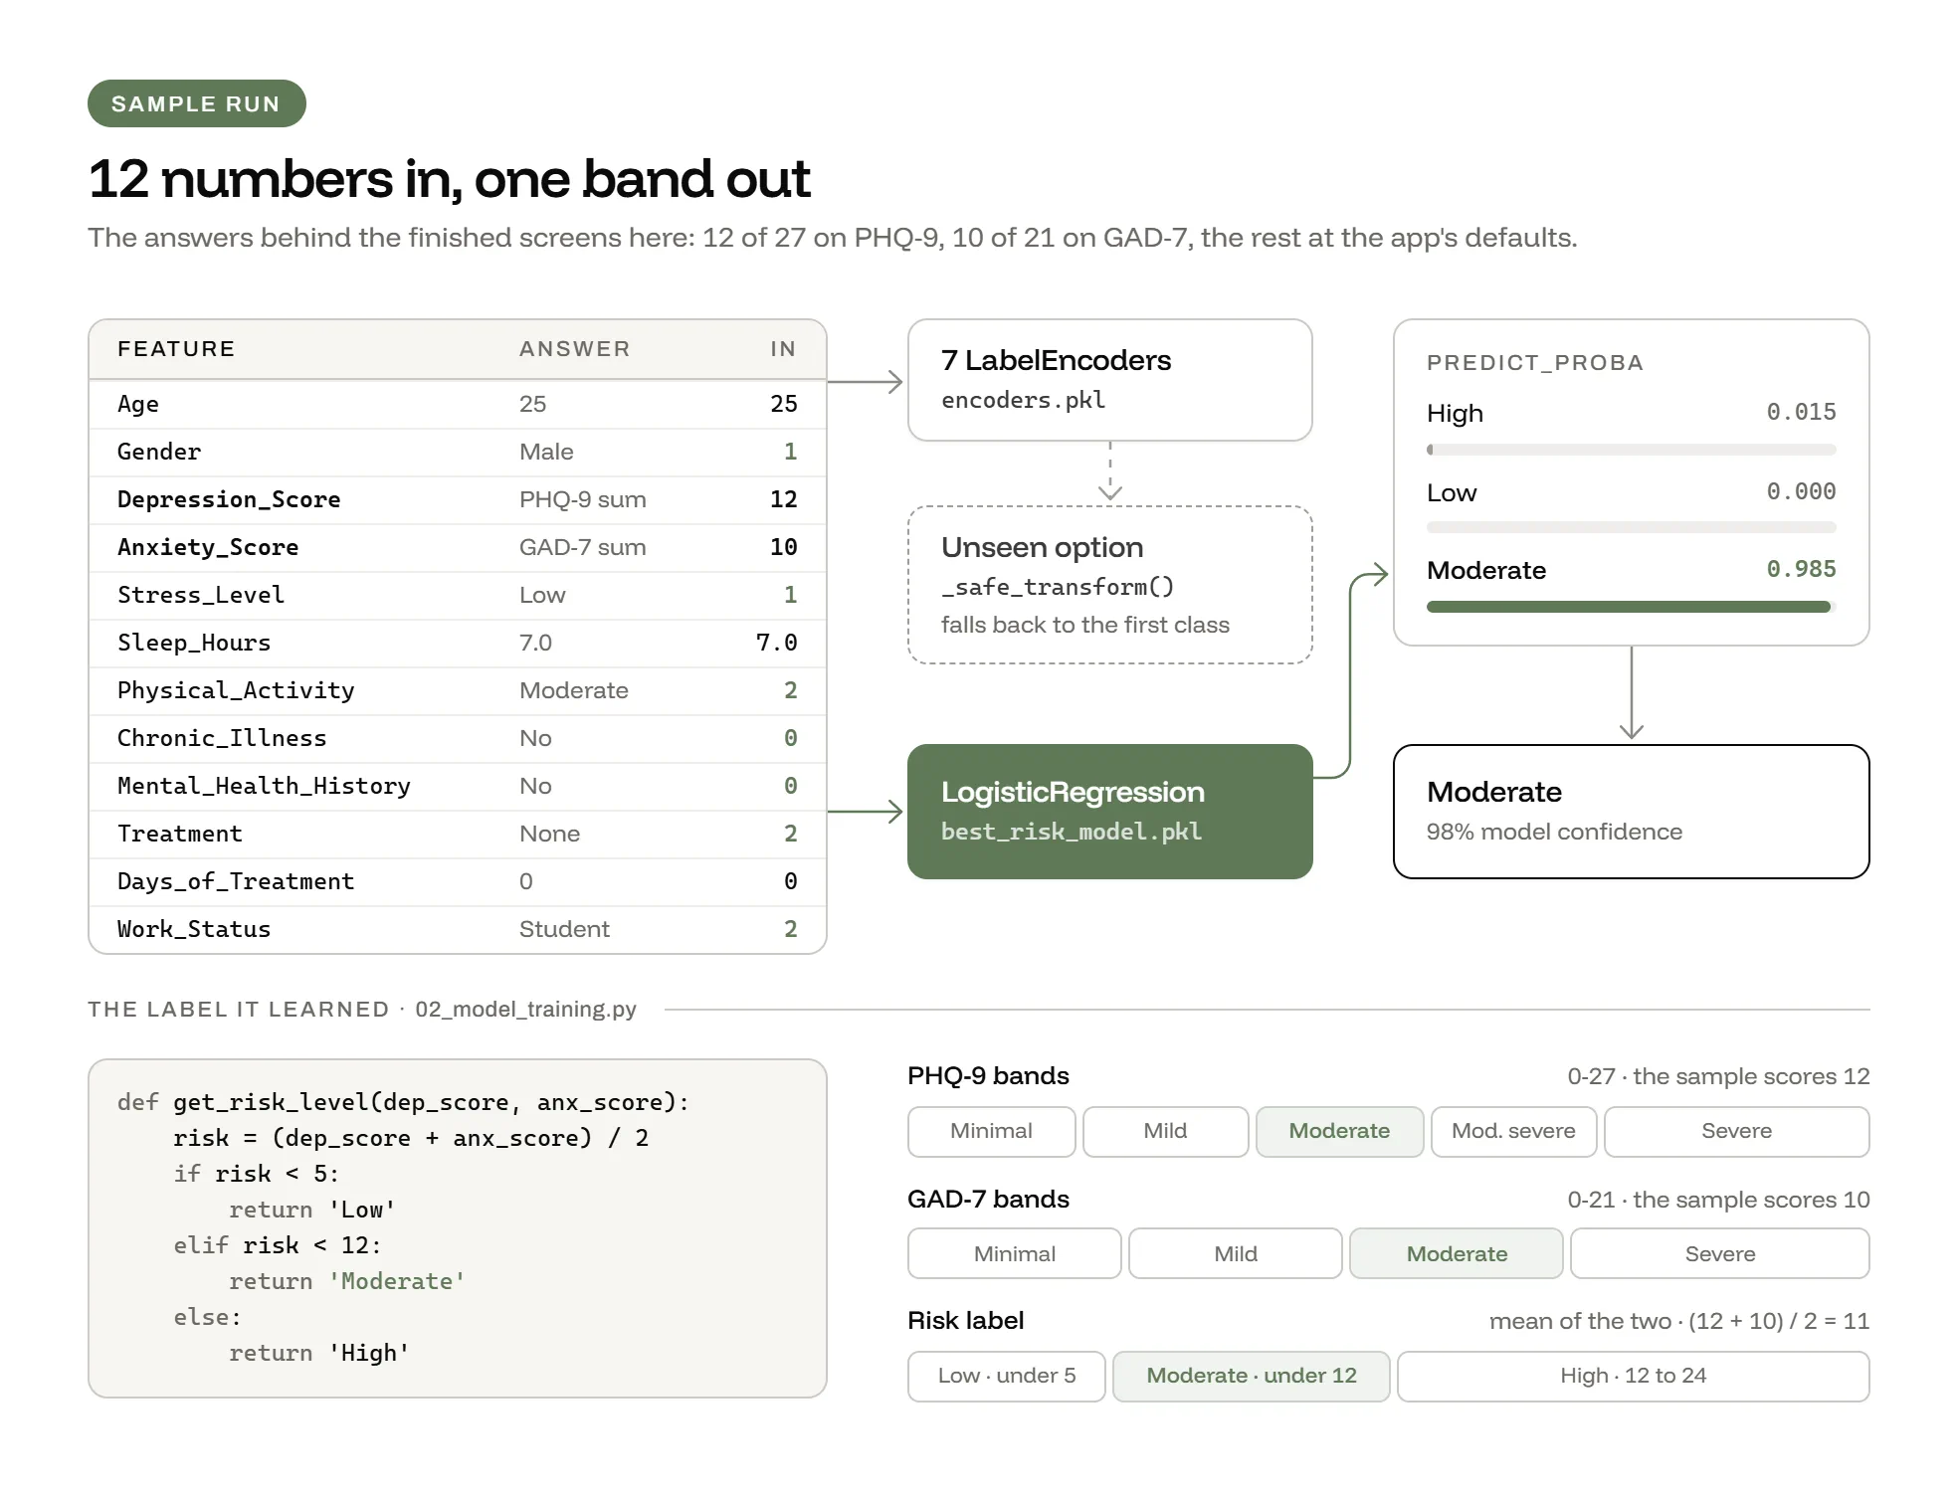Select Minimal in GAD-7 bands
The image size is (1958, 1496).
(x=1014, y=1254)
